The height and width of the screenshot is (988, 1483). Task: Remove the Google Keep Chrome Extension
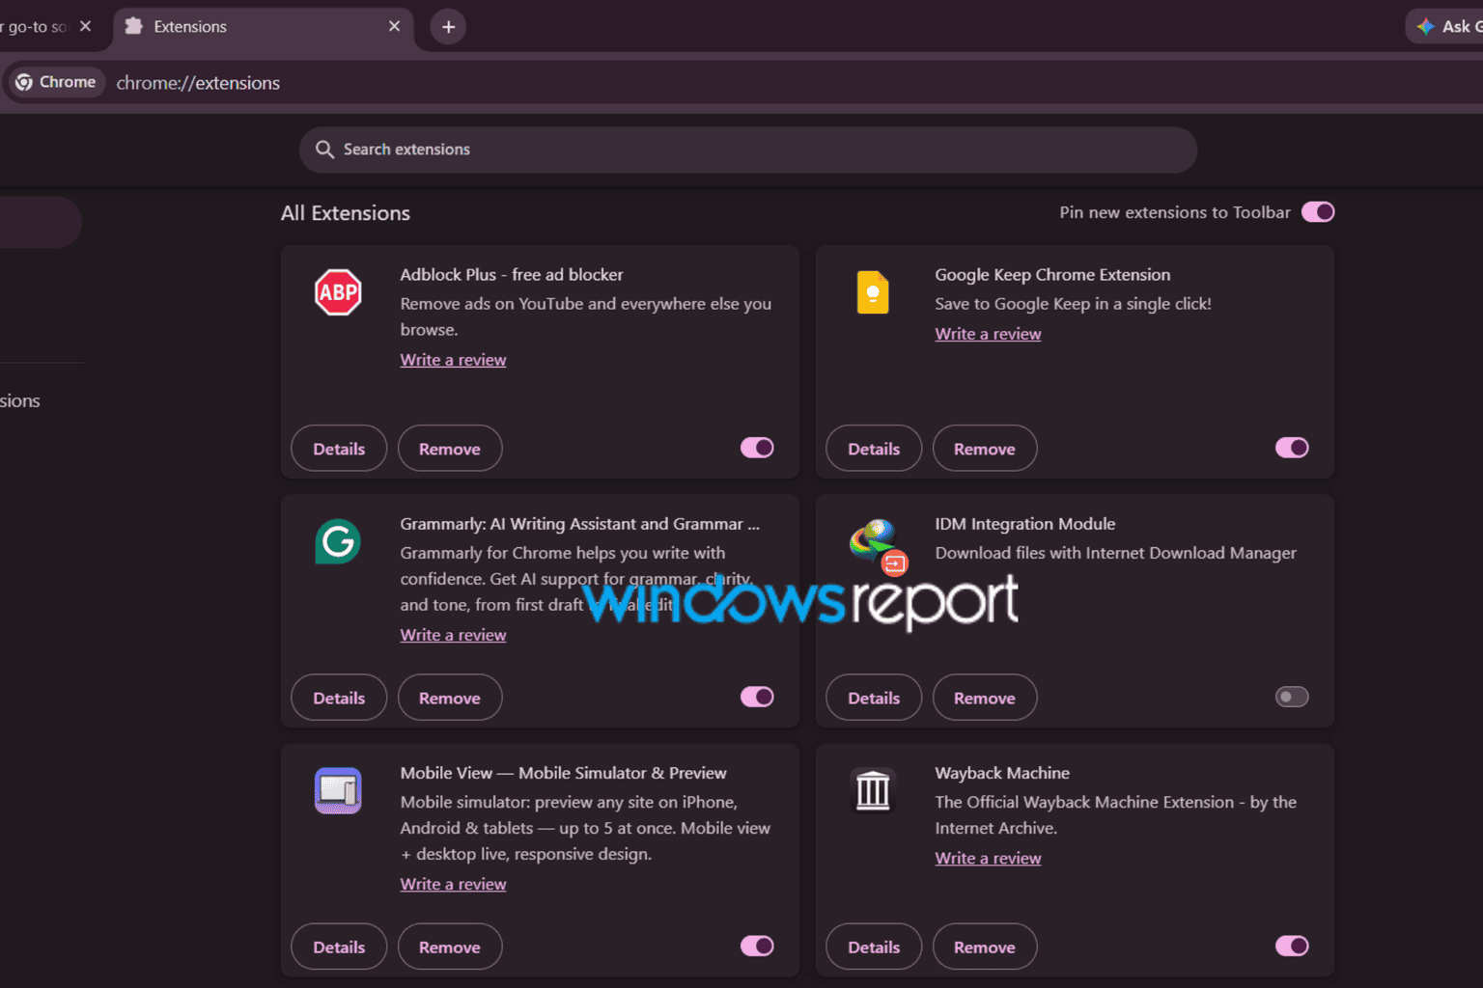(985, 449)
